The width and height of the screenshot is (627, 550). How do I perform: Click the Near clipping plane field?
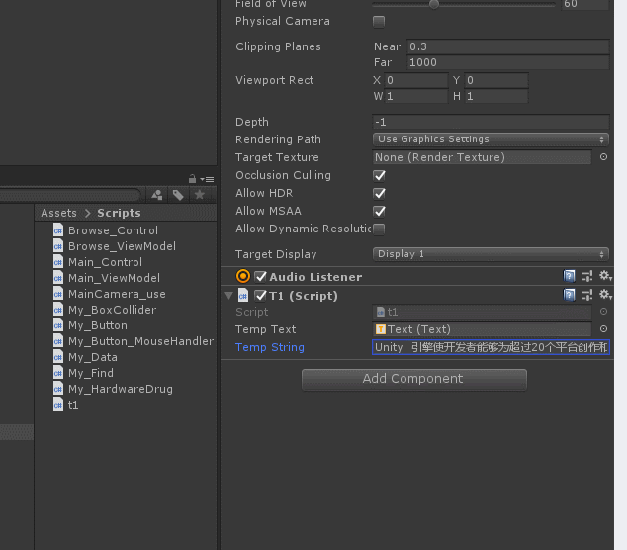point(508,46)
